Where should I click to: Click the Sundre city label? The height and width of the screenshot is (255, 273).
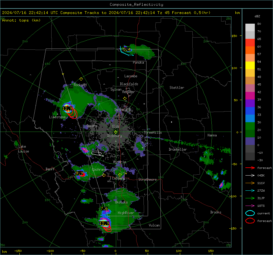[x=92, y=126]
